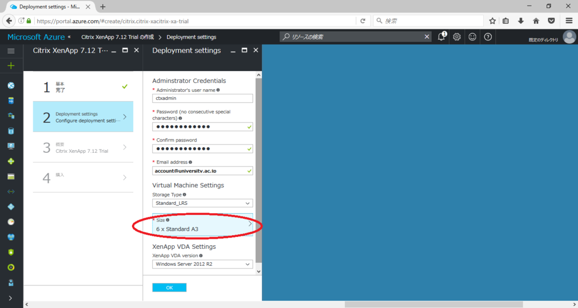Open the green circle Billing icon in sidebar

click(11, 267)
